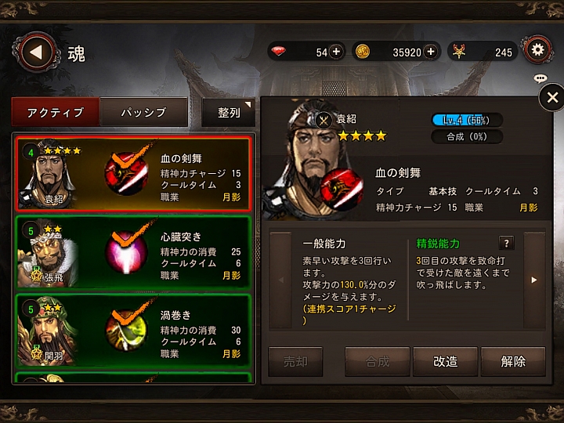Screen dimensions: 564x423
Task: Show next ability page with right arrow
Action: point(534,280)
